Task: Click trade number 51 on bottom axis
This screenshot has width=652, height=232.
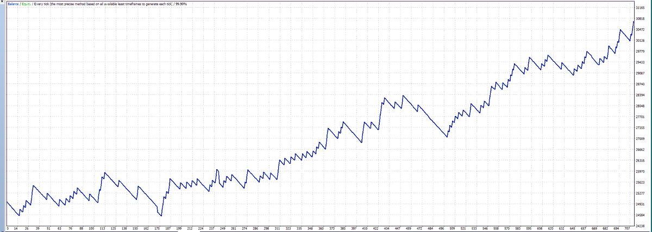Action: point(48,229)
